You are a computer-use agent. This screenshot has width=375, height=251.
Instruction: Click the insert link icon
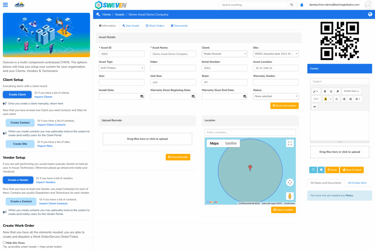point(315,107)
